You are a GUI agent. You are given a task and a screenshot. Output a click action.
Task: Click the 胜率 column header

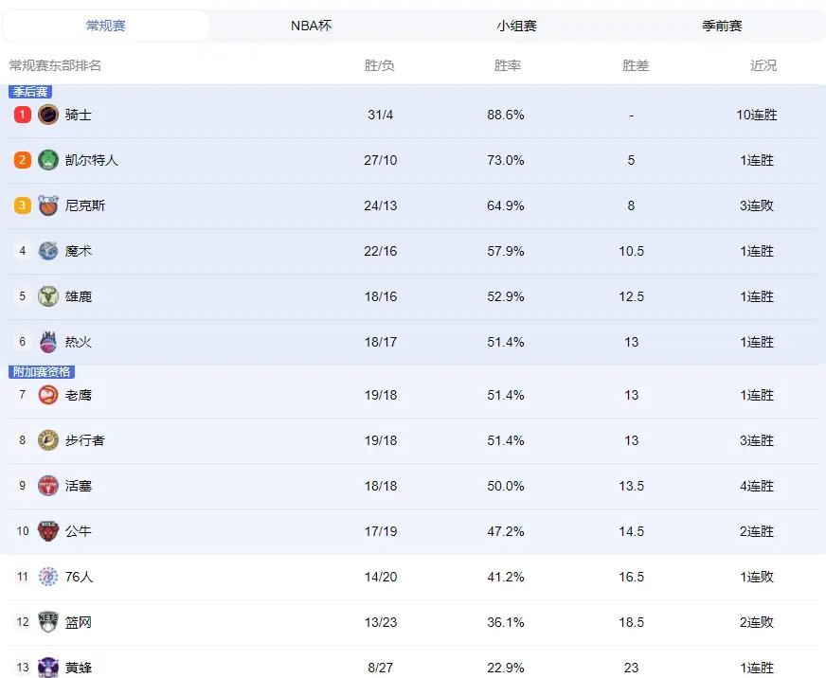click(508, 65)
